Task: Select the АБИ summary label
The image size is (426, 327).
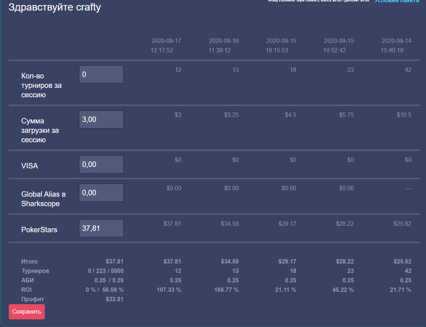Action: [x=27, y=280]
